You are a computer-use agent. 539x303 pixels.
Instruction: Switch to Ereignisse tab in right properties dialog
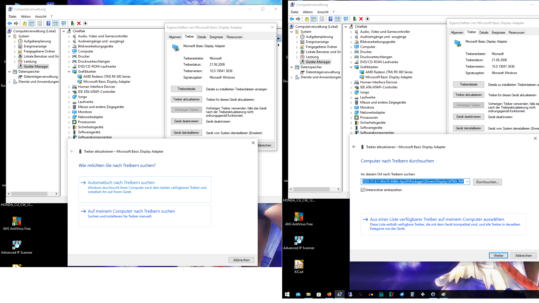click(498, 33)
